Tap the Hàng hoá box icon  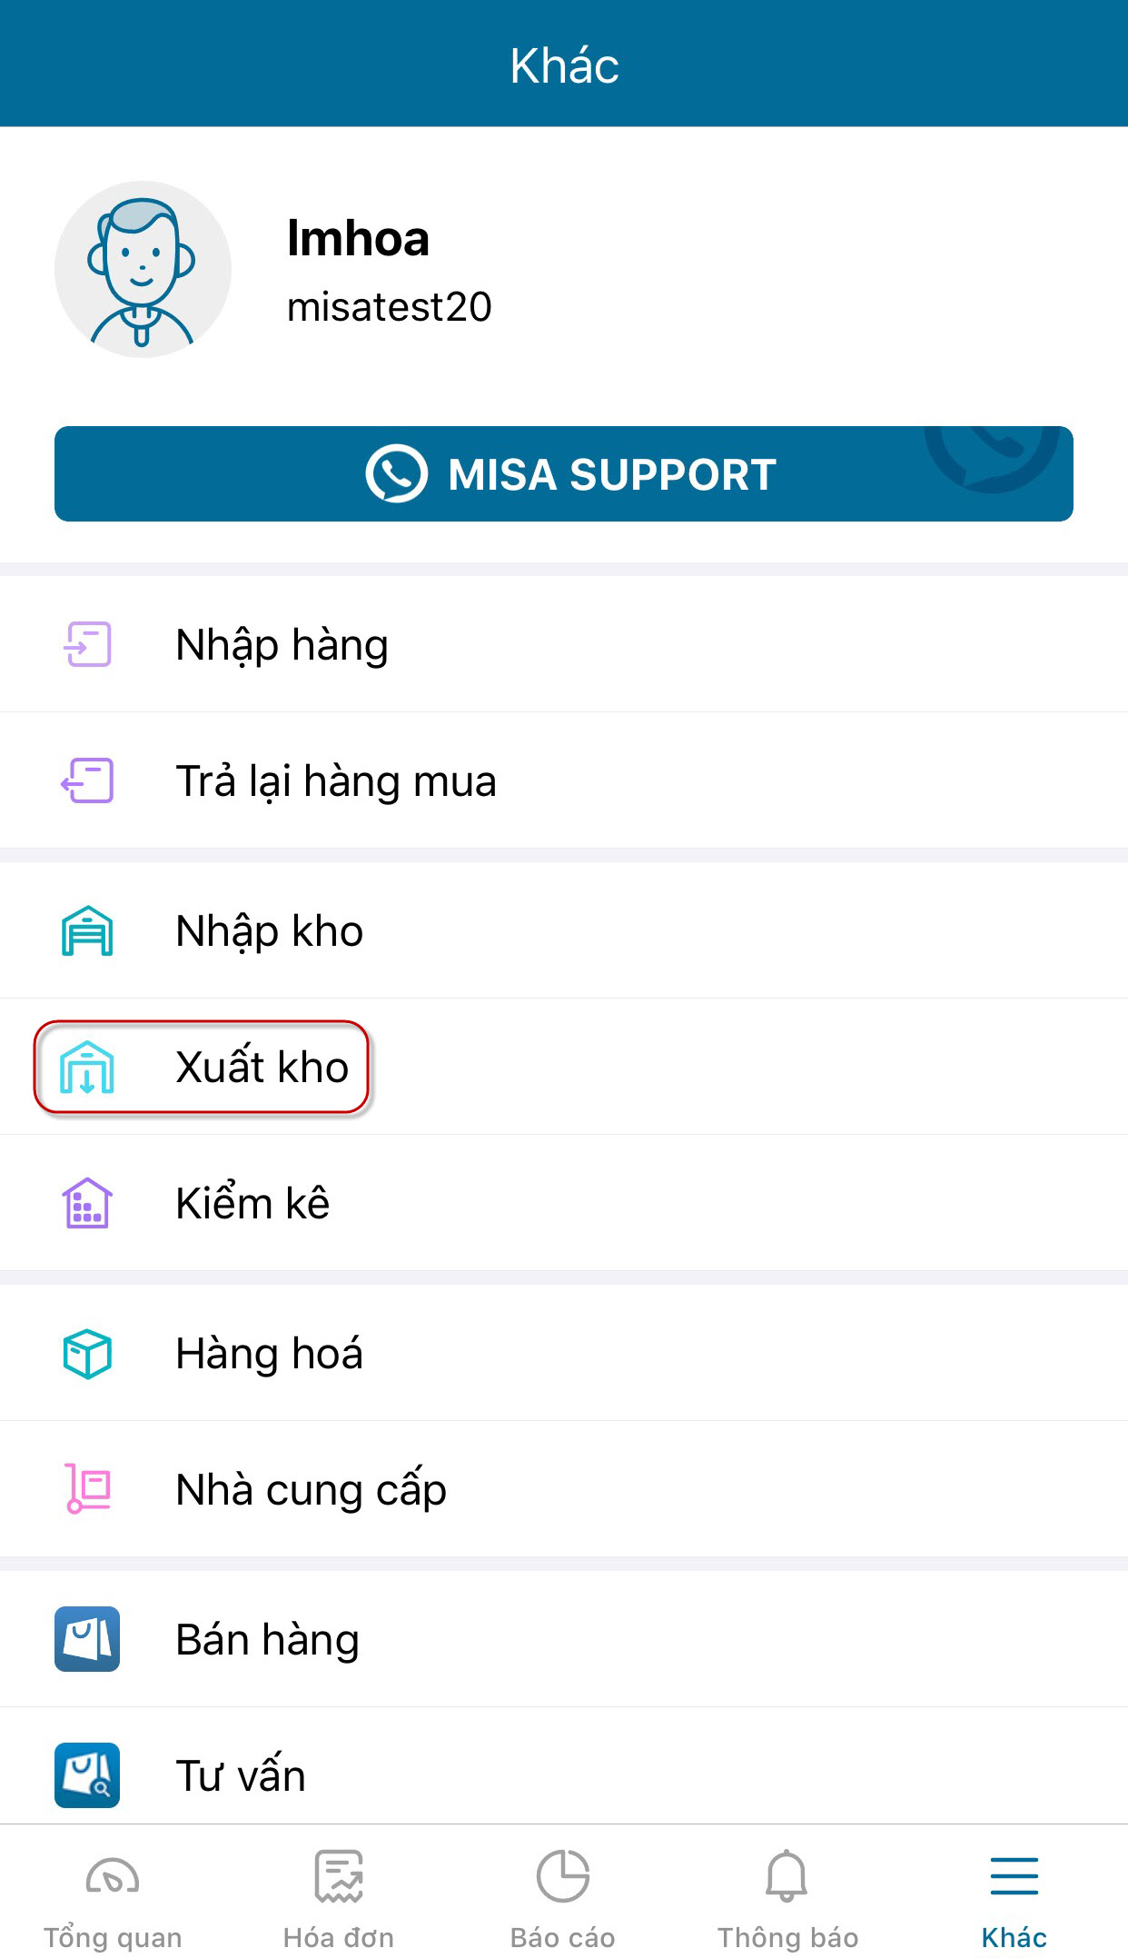[x=87, y=1354]
